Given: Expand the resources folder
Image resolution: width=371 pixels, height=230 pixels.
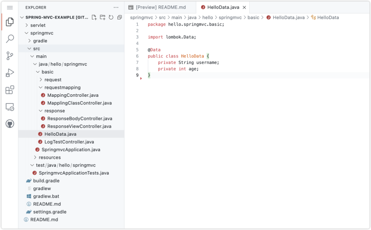Looking at the screenshot, I should 71,158.
